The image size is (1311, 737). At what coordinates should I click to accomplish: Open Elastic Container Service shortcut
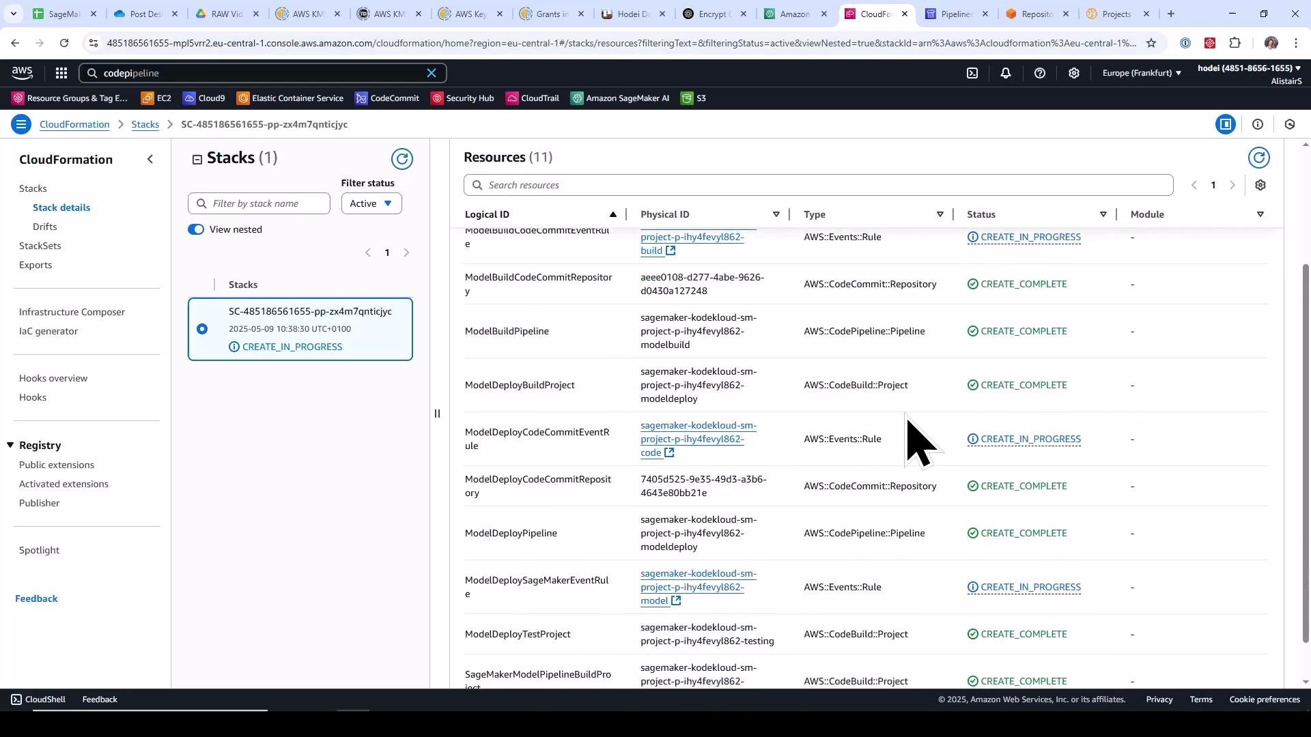click(x=290, y=98)
